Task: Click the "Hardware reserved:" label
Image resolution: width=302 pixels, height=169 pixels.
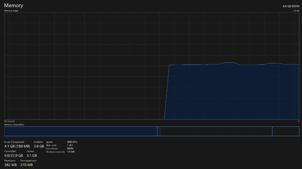Action: coord(55,152)
